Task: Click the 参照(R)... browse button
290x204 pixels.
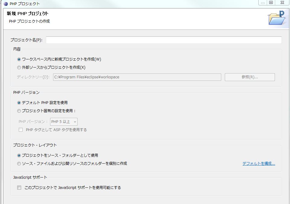Action: 250,77
